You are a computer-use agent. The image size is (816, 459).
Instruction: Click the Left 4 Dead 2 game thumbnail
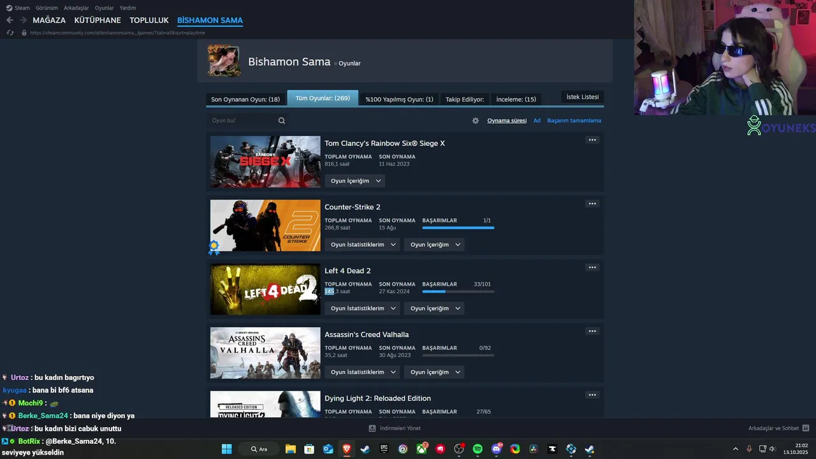coord(265,289)
